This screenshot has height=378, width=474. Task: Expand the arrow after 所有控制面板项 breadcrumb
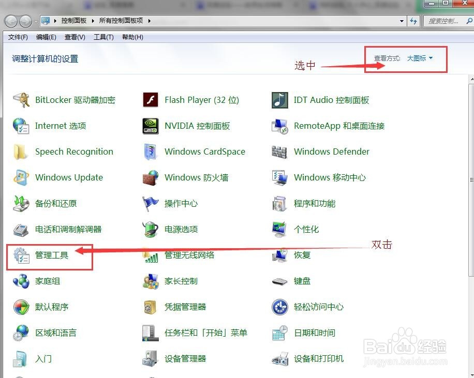149,21
